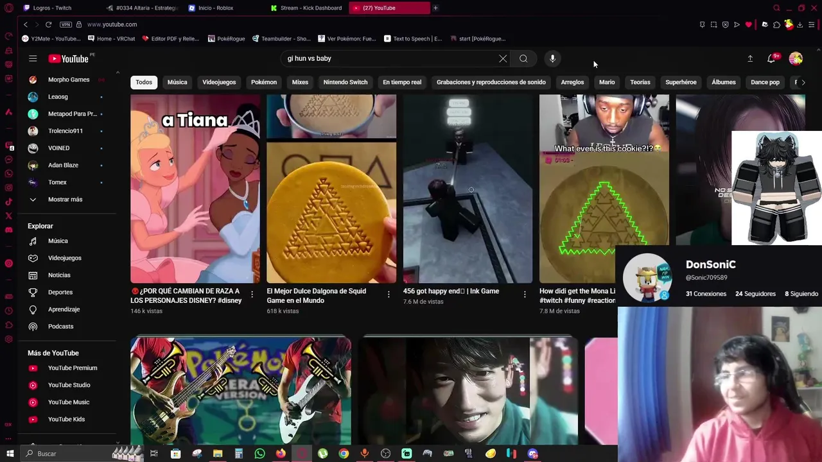Open the Deportes explore section
The height and width of the screenshot is (462, 822).
68,292
